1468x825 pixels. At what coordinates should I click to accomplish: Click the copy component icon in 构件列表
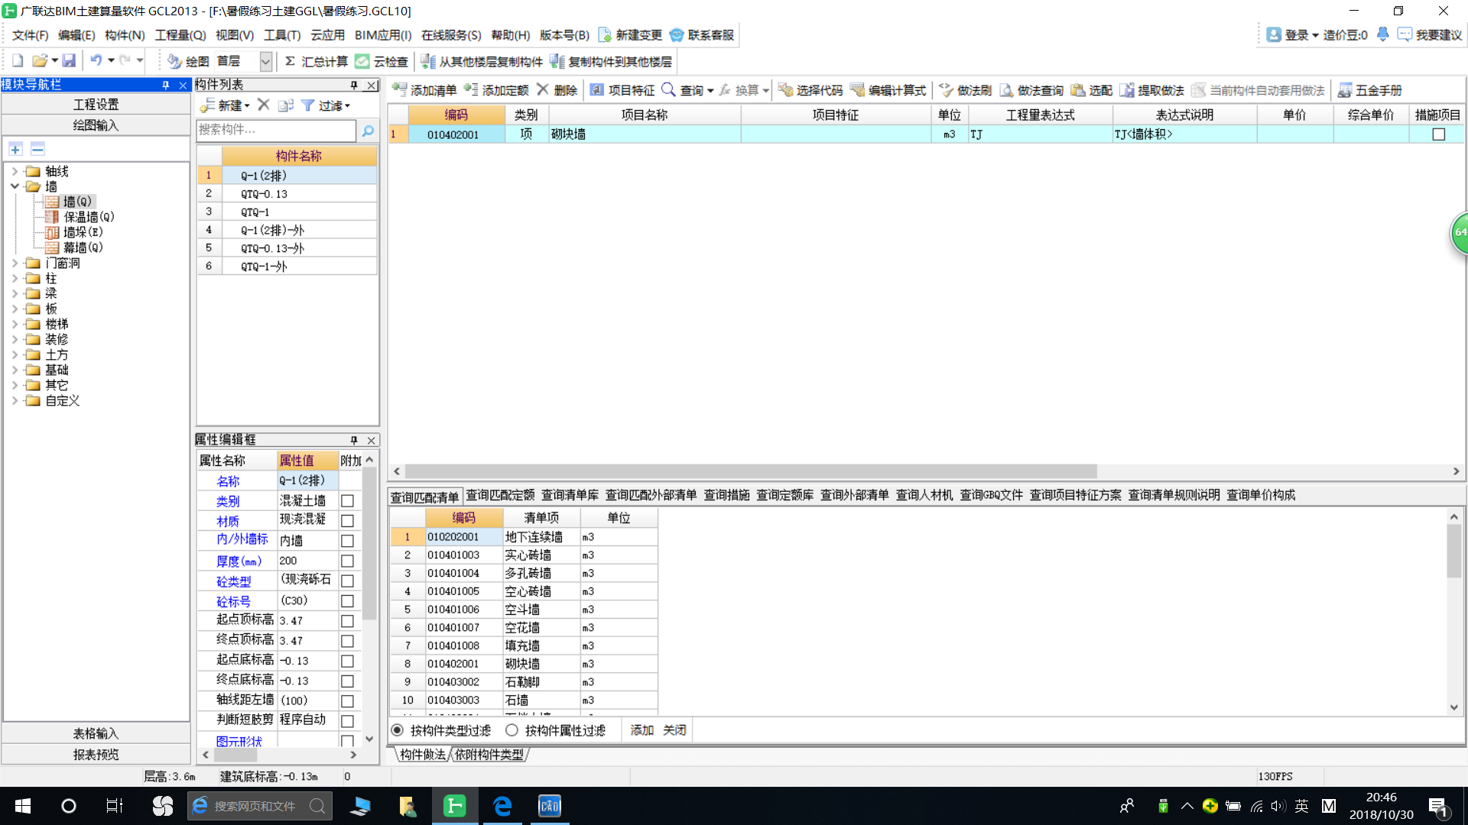pyautogui.click(x=286, y=105)
